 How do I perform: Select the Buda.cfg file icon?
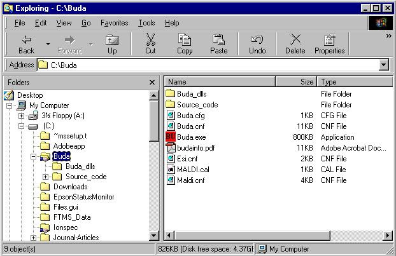tap(171, 116)
